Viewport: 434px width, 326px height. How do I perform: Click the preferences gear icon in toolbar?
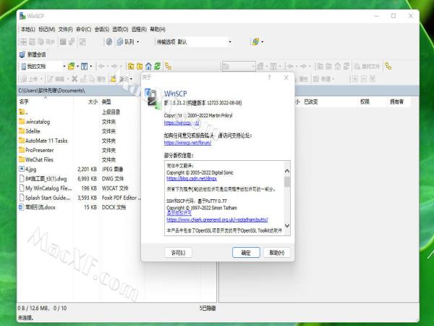(x=109, y=42)
